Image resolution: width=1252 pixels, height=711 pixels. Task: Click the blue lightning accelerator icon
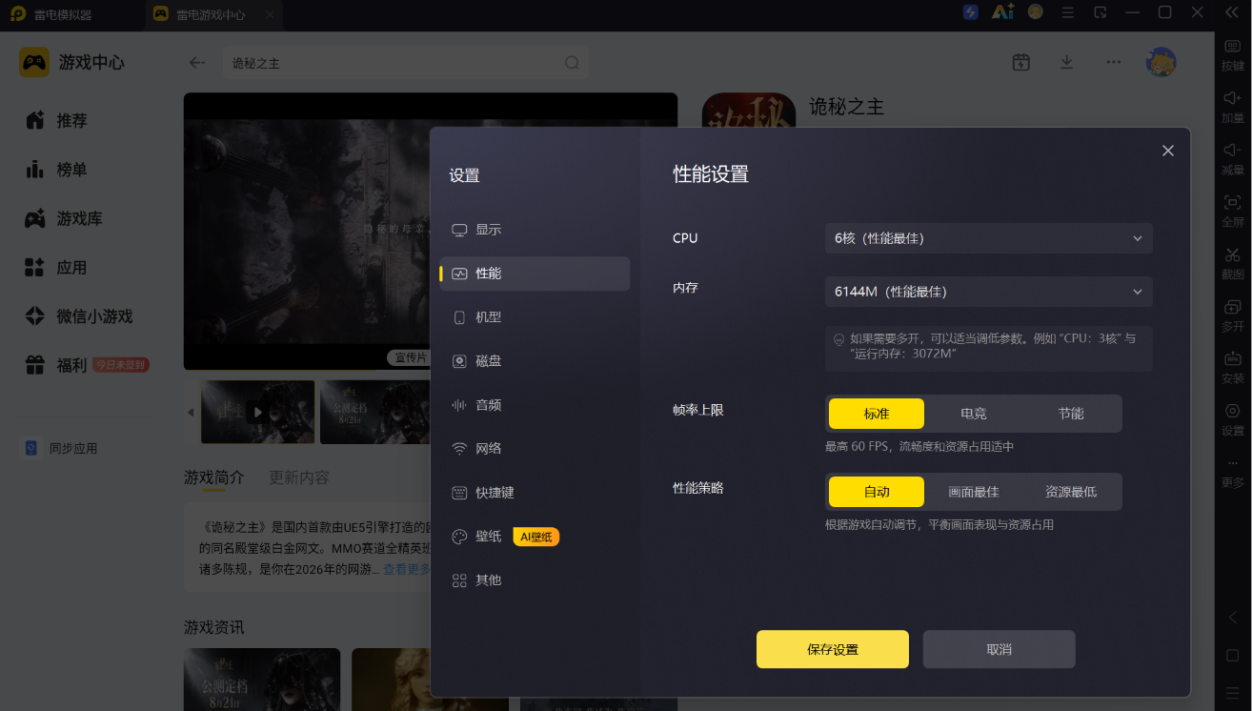coord(971,12)
